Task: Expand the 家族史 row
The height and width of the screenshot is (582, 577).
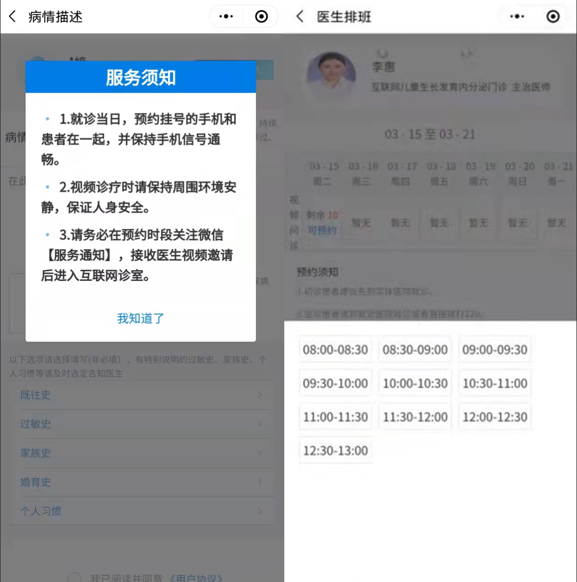Action: pos(142,453)
